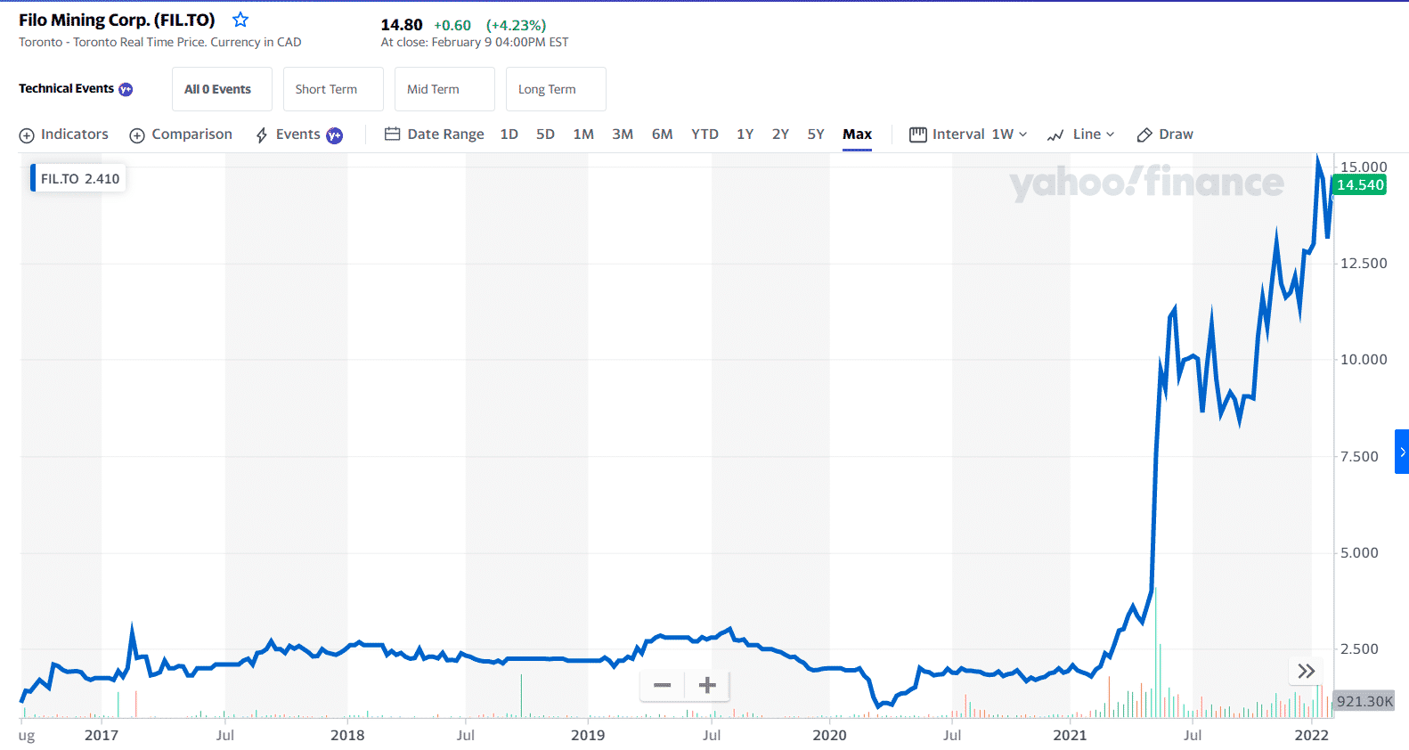The height and width of the screenshot is (750, 1409).
Task: Set range to YTD
Action: pos(704,135)
